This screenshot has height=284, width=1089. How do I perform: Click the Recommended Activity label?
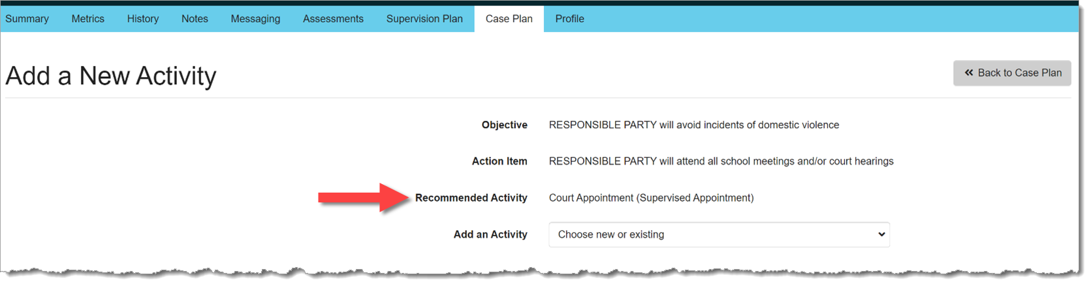pyautogui.click(x=471, y=198)
